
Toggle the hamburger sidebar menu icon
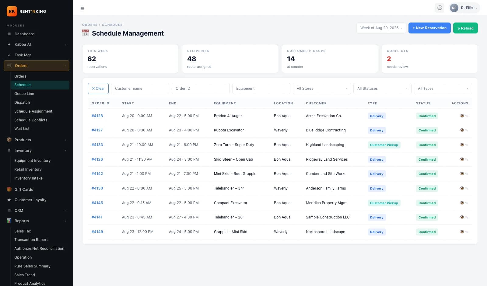82,9
